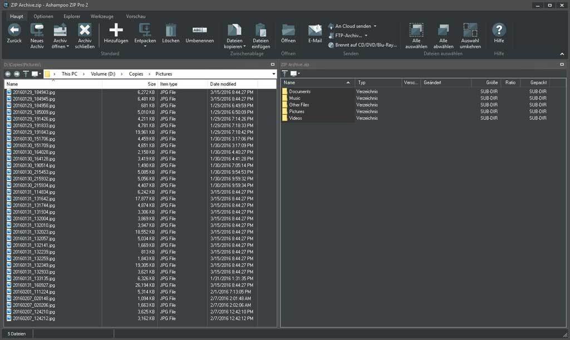Click Copies in the breadcrumb path
Image resolution: width=570 pixels, height=340 pixels.
pos(136,74)
